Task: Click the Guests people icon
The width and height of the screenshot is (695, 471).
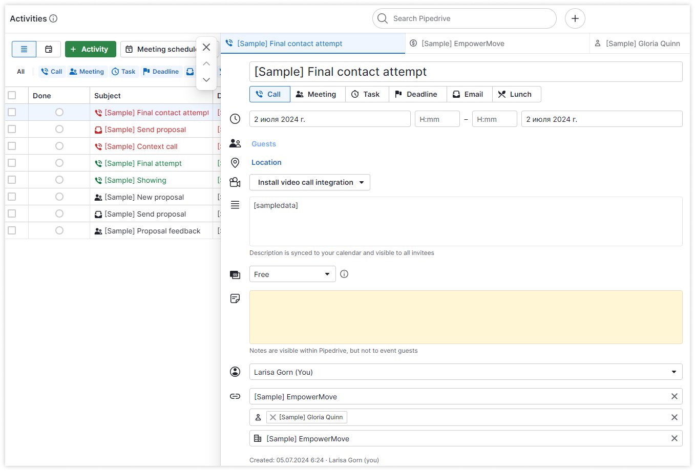Action: click(235, 143)
